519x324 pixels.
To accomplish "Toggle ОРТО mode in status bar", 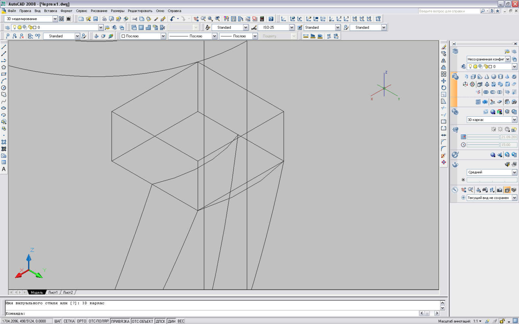I will click(81, 321).
